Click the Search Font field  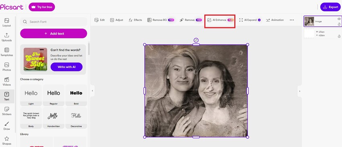point(54,22)
